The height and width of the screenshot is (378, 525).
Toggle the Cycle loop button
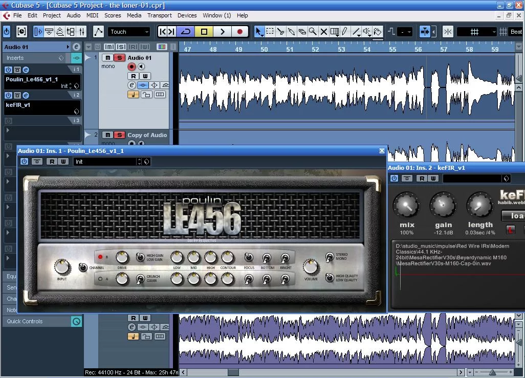[186, 32]
